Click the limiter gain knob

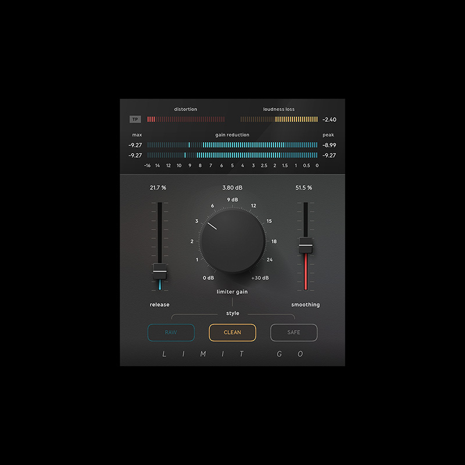coord(233,241)
